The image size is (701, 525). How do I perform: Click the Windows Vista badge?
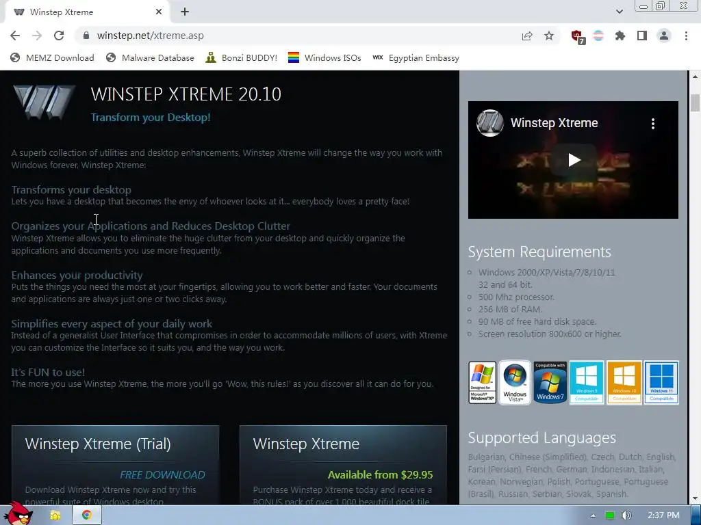coord(515,383)
